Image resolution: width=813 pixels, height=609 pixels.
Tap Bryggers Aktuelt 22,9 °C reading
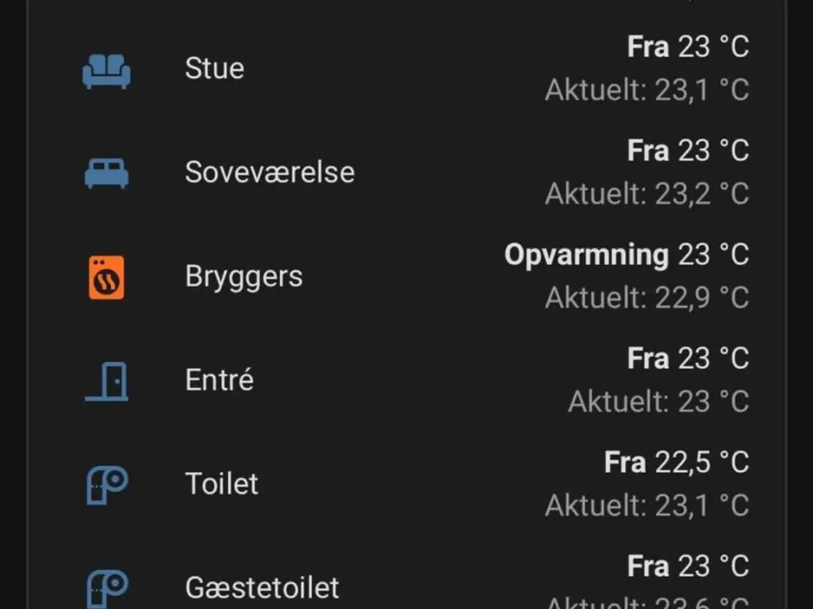click(x=647, y=298)
